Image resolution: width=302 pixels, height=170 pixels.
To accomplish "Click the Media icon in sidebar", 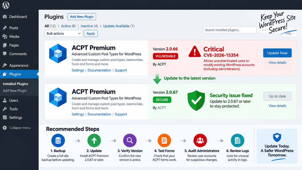I will (x=5, y=37).
